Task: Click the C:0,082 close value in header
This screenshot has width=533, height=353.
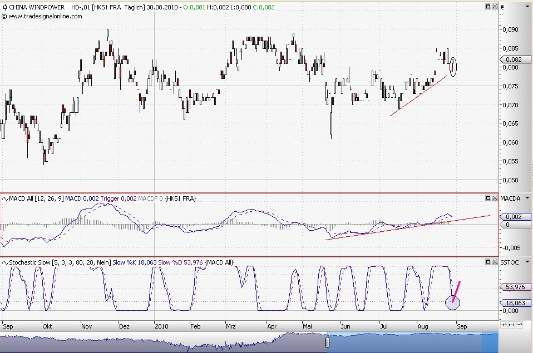Action: click(264, 7)
